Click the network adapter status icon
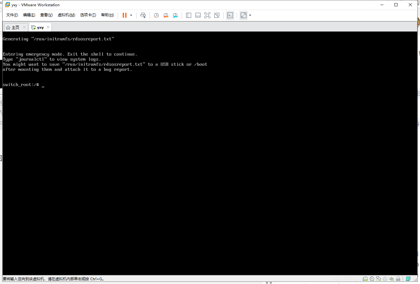 tap(378, 279)
